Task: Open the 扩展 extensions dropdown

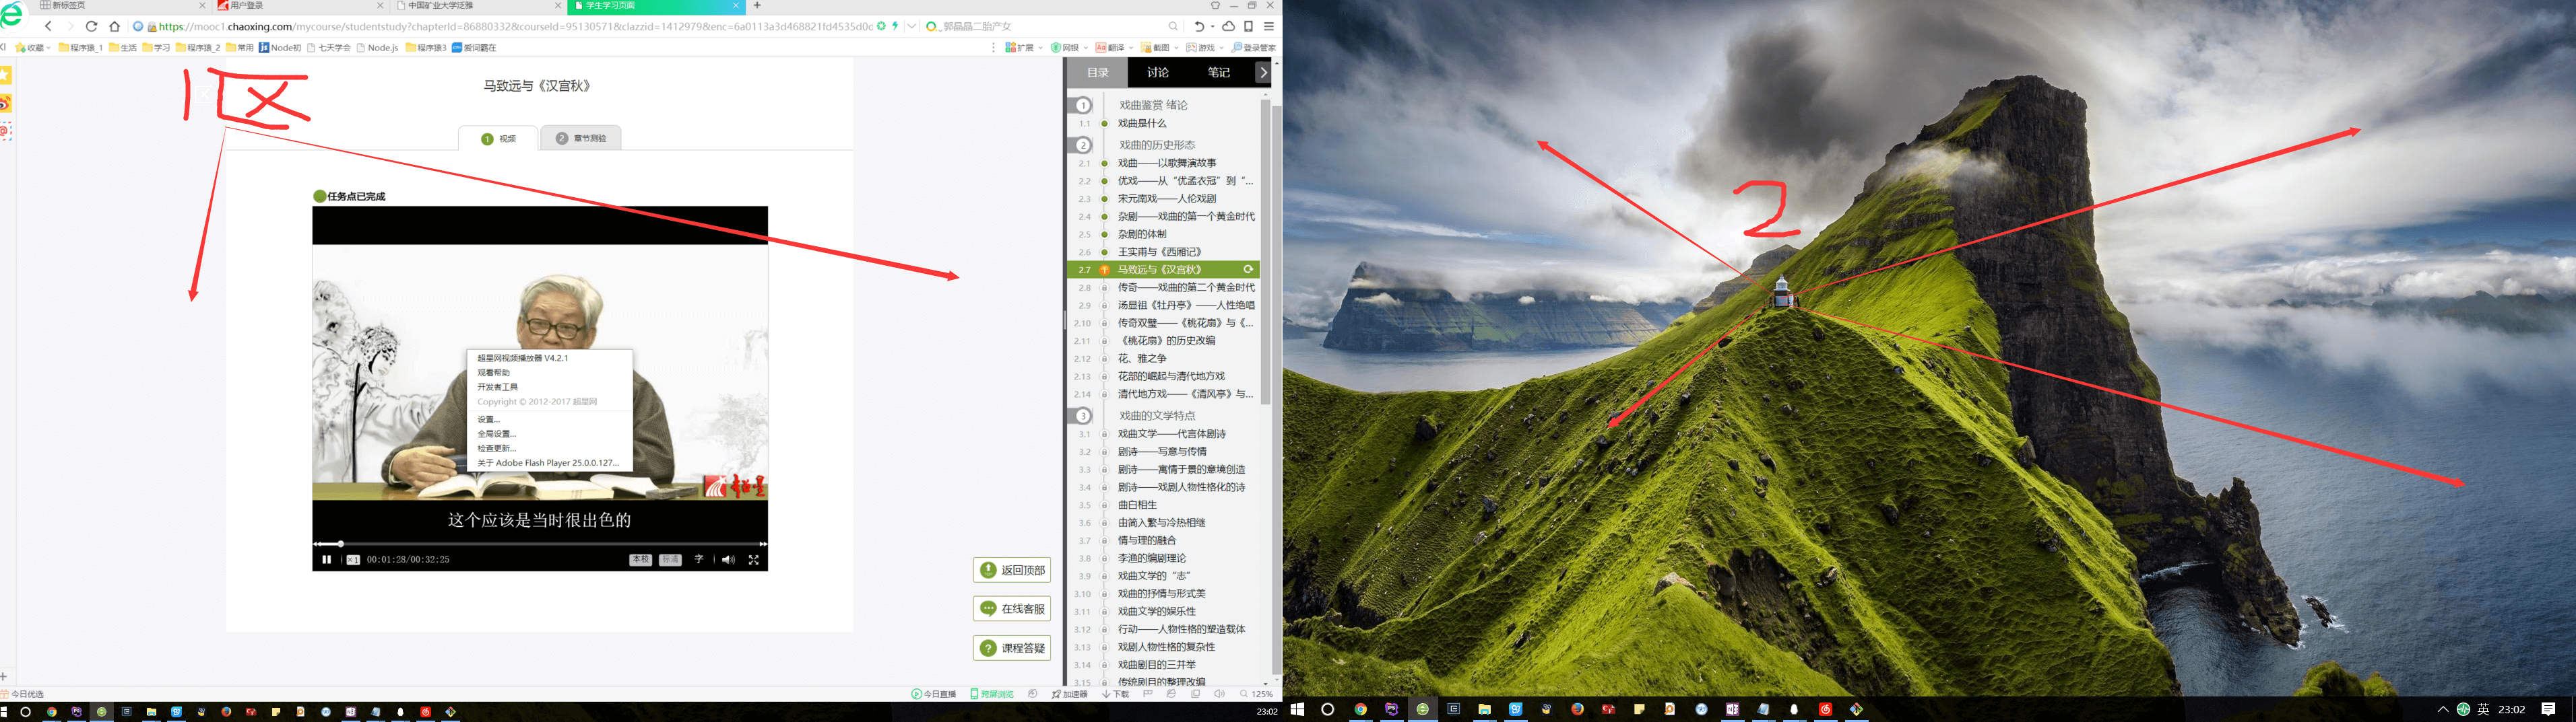Action: pos(1024,48)
